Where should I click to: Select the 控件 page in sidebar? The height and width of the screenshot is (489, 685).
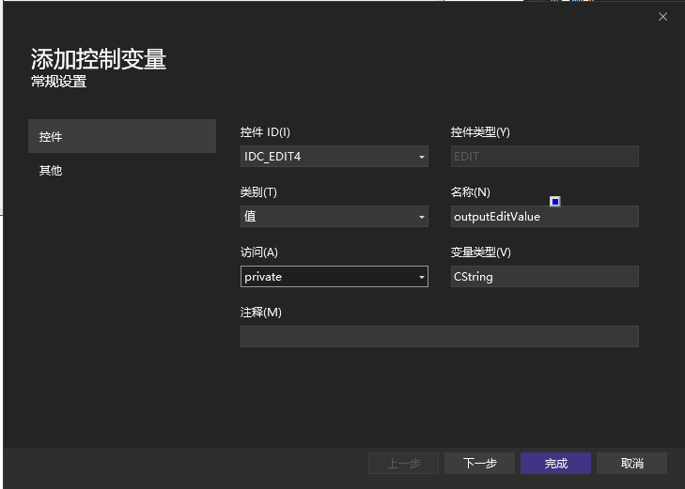[x=122, y=136]
